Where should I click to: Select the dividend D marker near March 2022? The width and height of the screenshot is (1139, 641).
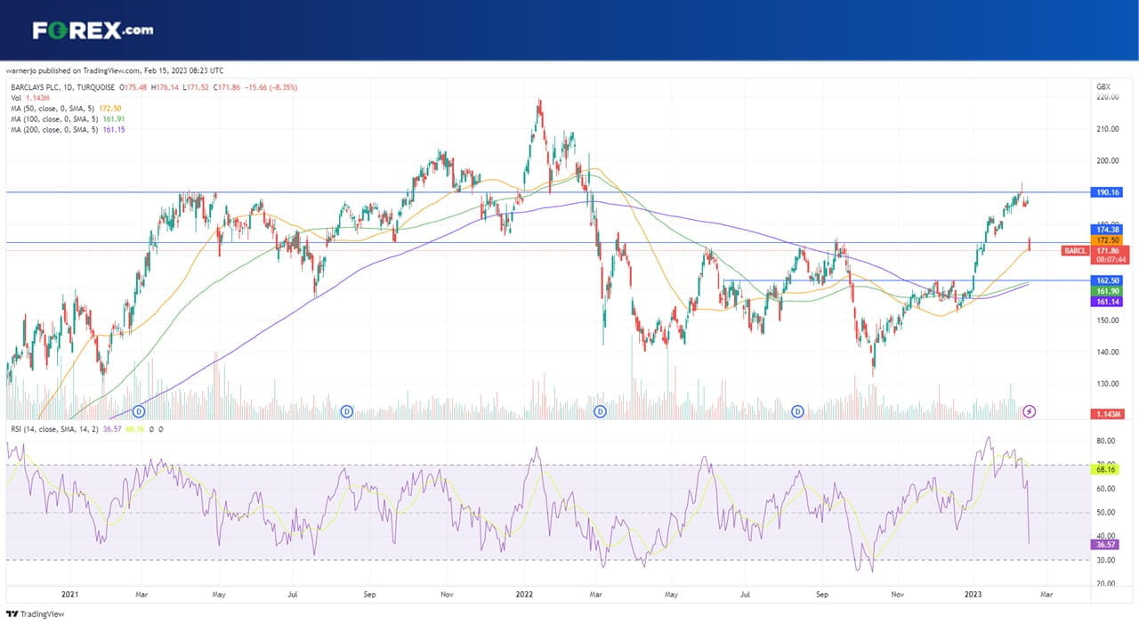[x=601, y=411]
